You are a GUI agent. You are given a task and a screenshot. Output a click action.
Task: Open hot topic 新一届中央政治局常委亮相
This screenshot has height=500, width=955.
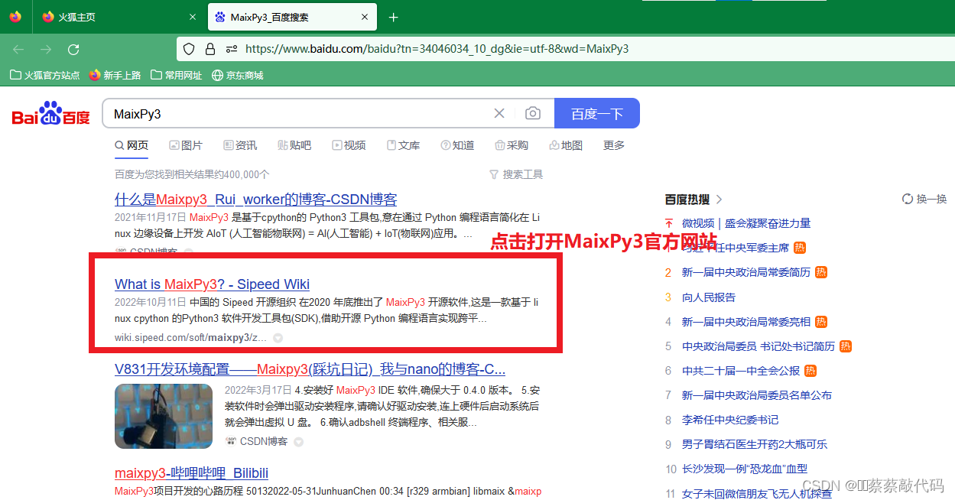[746, 321]
